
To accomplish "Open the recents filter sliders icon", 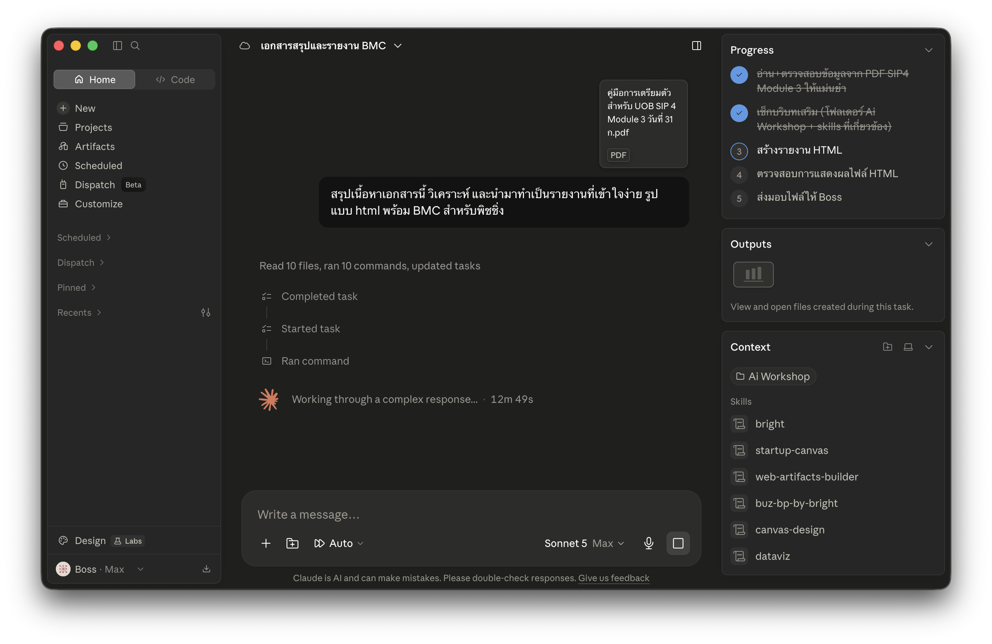I will click(205, 312).
